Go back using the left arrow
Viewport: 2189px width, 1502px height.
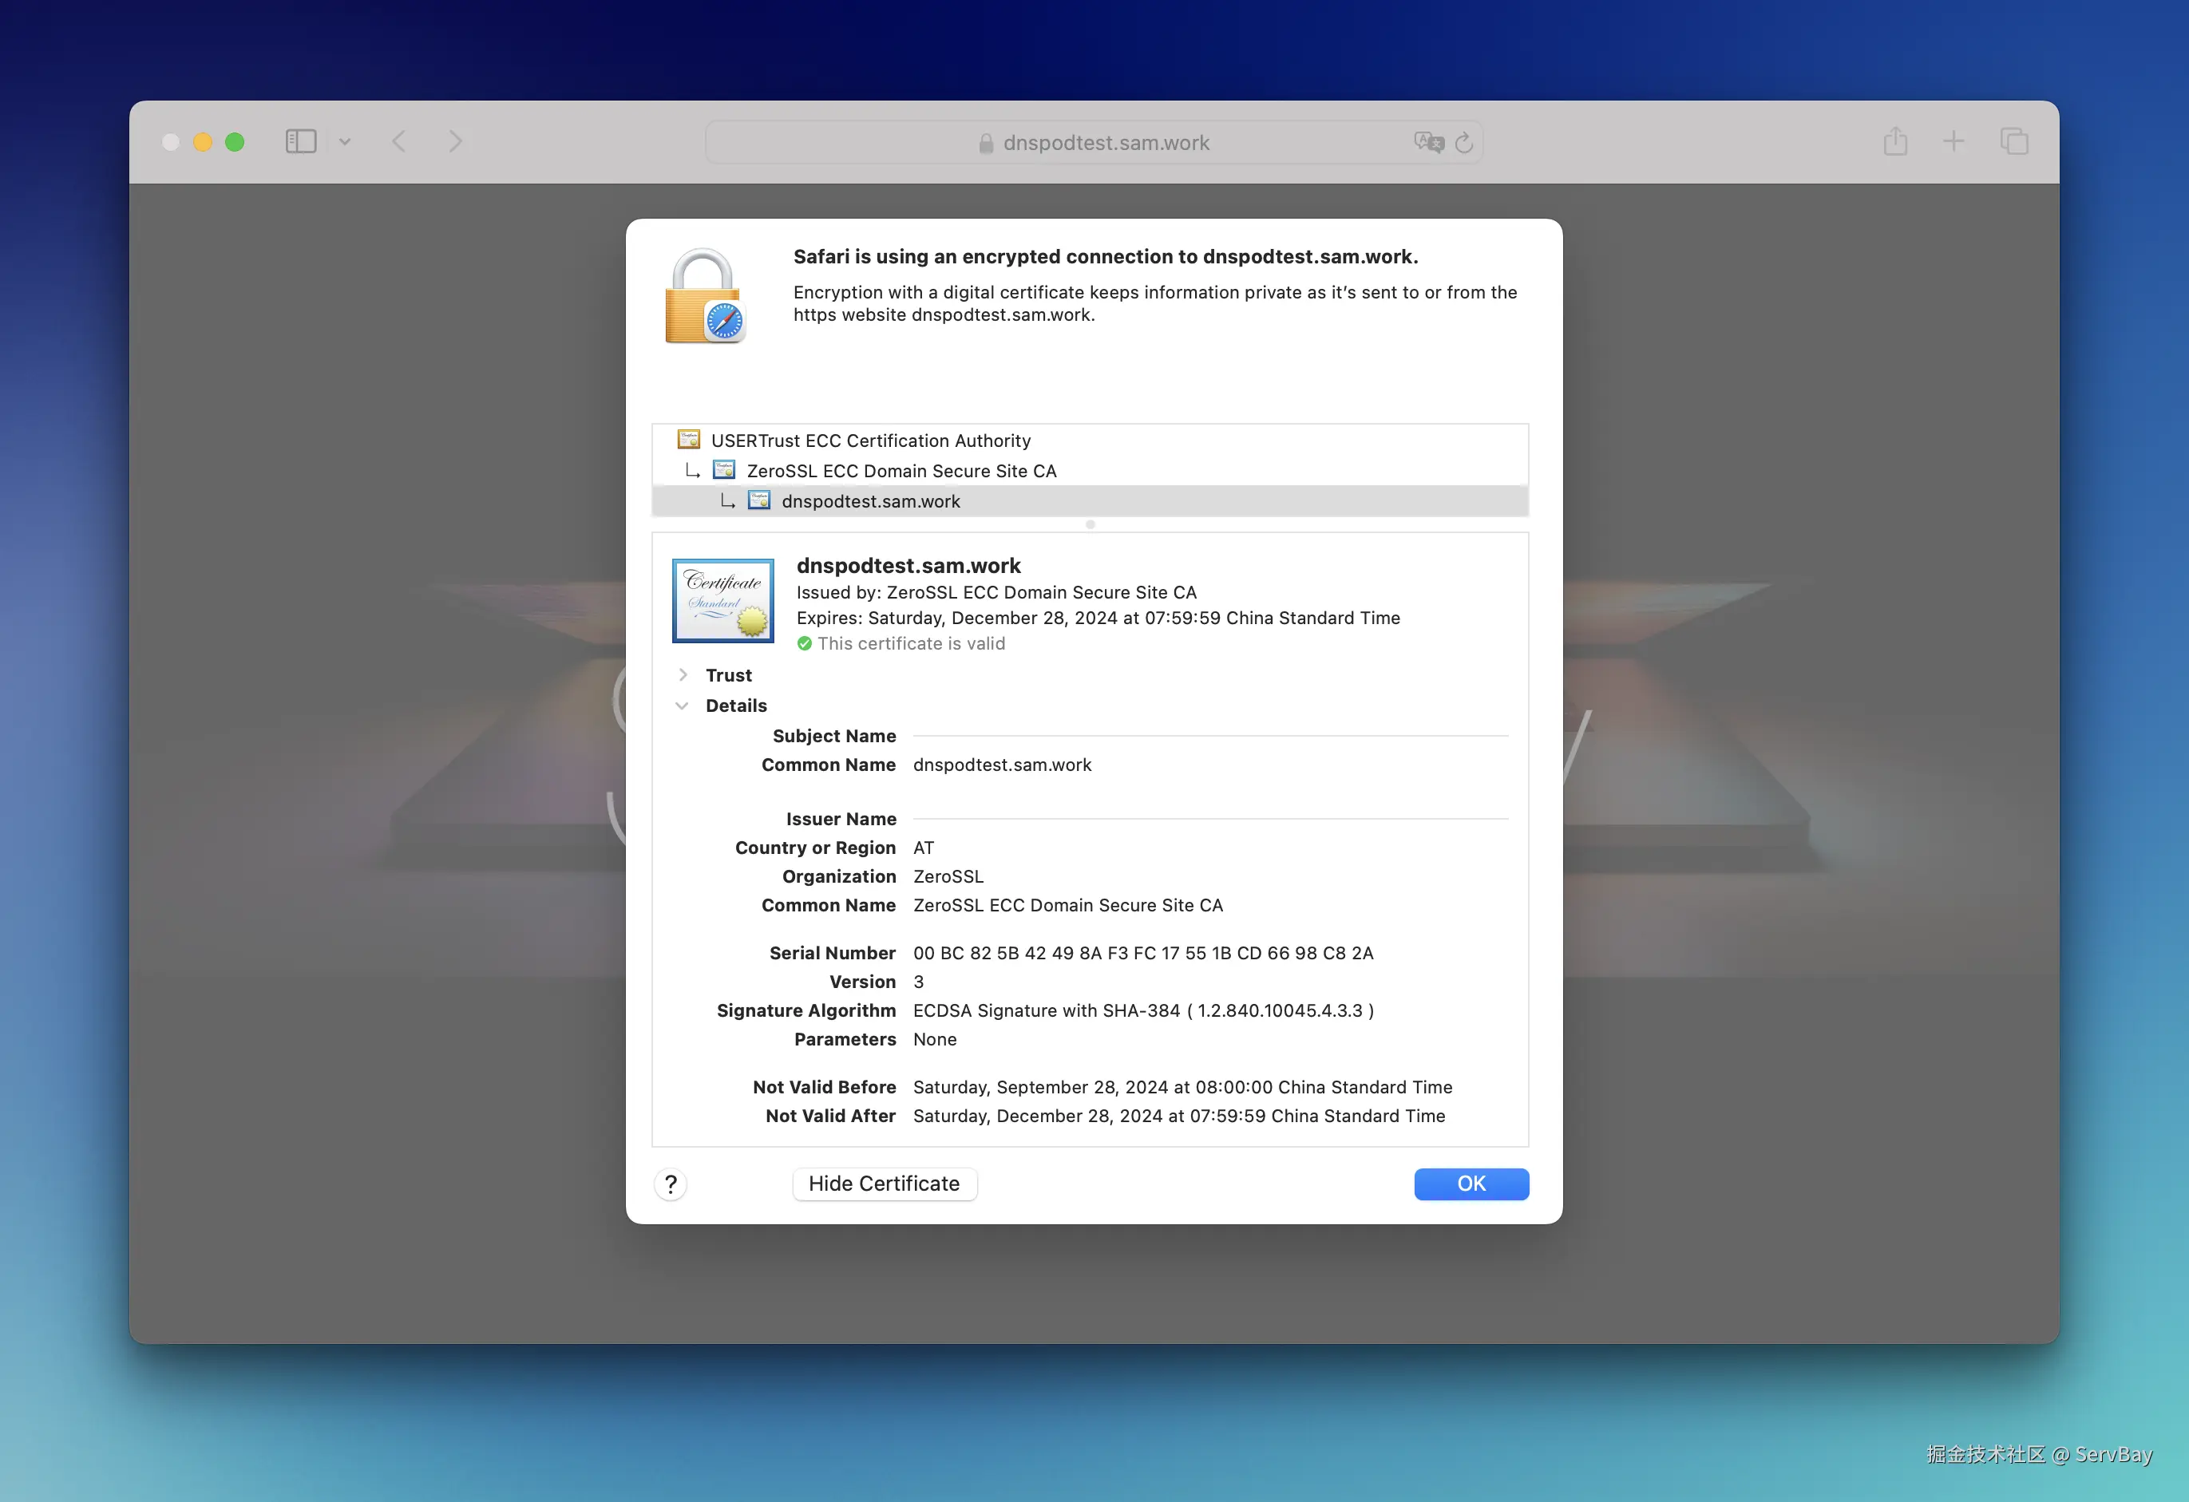[399, 141]
